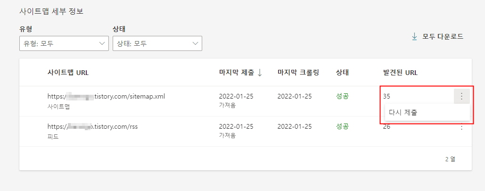Click the 마지막 크롤링 column header
The image size is (485, 191).
click(x=298, y=73)
